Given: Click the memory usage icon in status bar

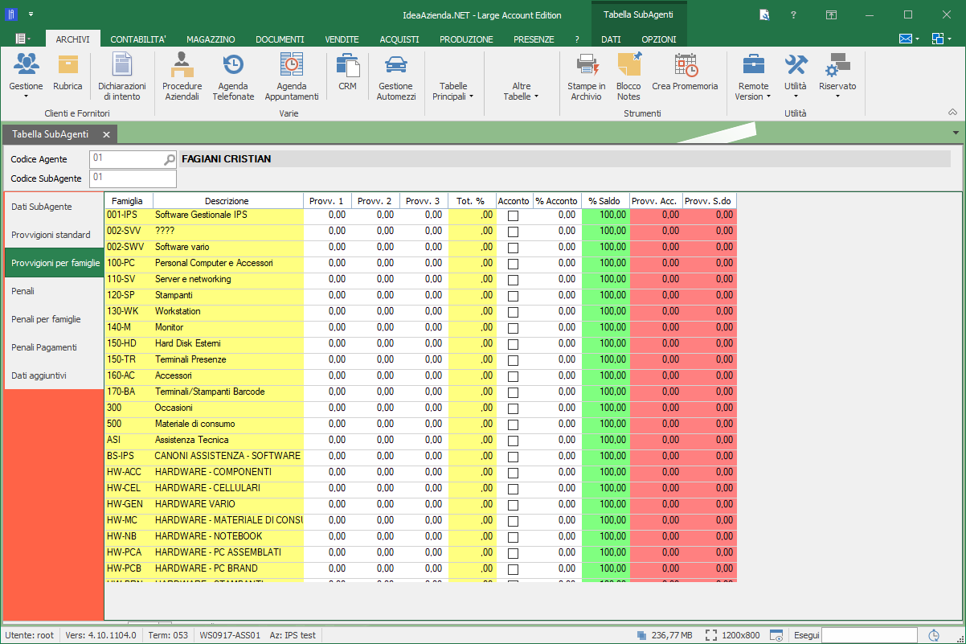Looking at the screenshot, I should click(x=641, y=635).
